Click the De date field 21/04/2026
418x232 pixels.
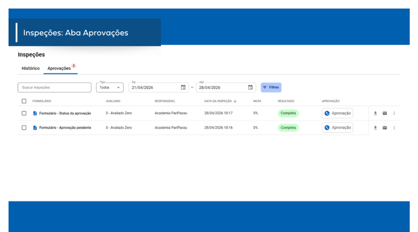[158, 87]
